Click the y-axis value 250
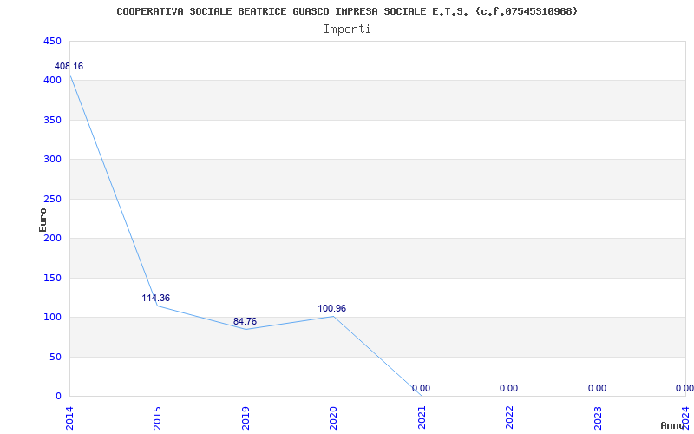 tap(52, 199)
